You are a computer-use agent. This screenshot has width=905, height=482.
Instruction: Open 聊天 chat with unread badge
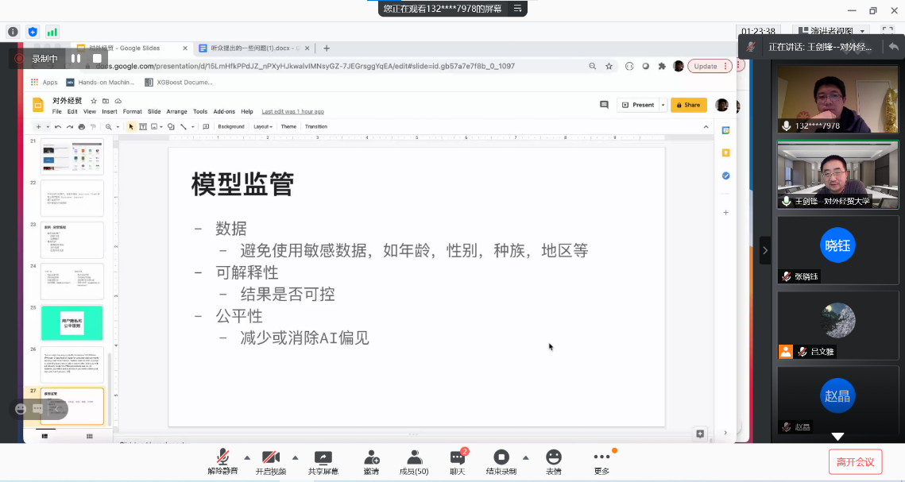point(458,459)
